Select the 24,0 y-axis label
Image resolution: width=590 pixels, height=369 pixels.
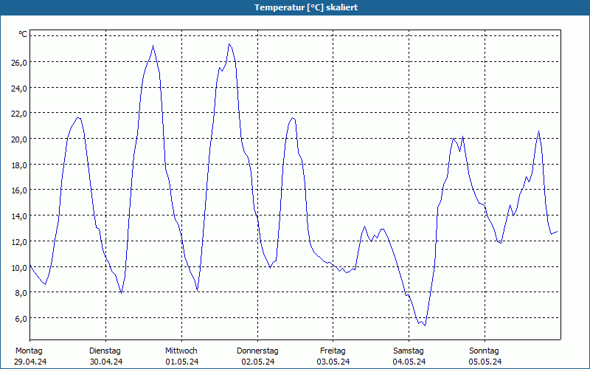19,88
